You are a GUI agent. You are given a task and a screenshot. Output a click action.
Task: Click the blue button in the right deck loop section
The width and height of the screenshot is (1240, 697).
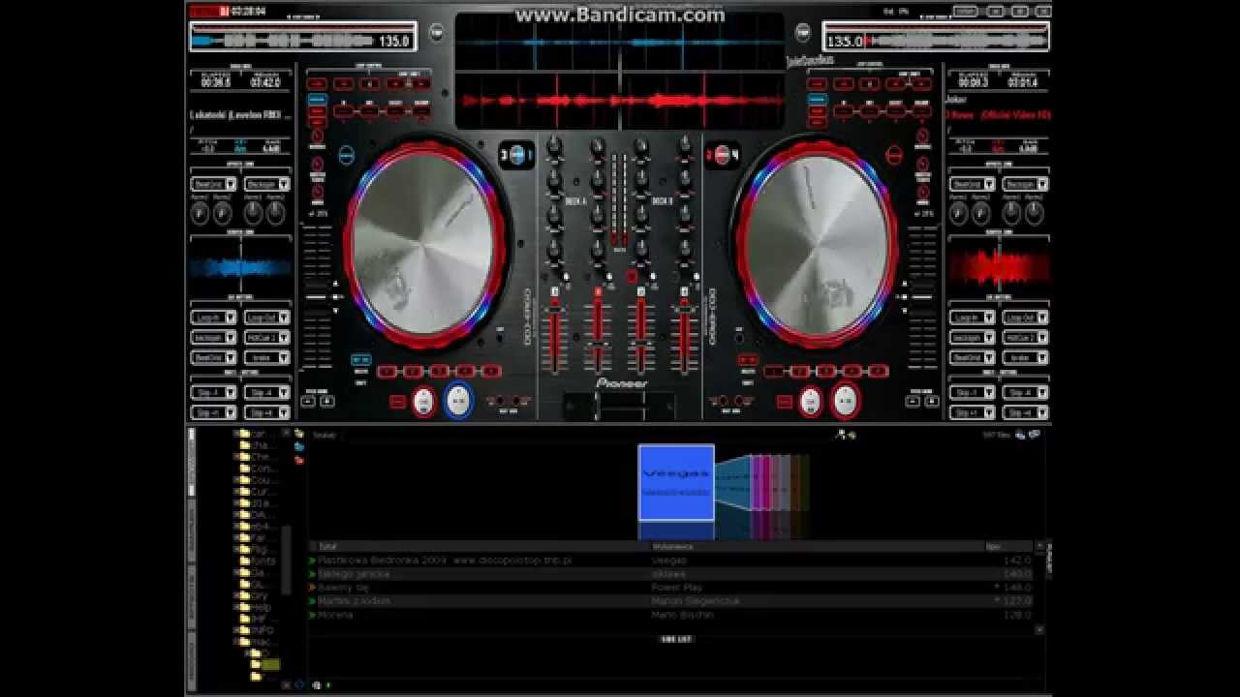pos(817,100)
